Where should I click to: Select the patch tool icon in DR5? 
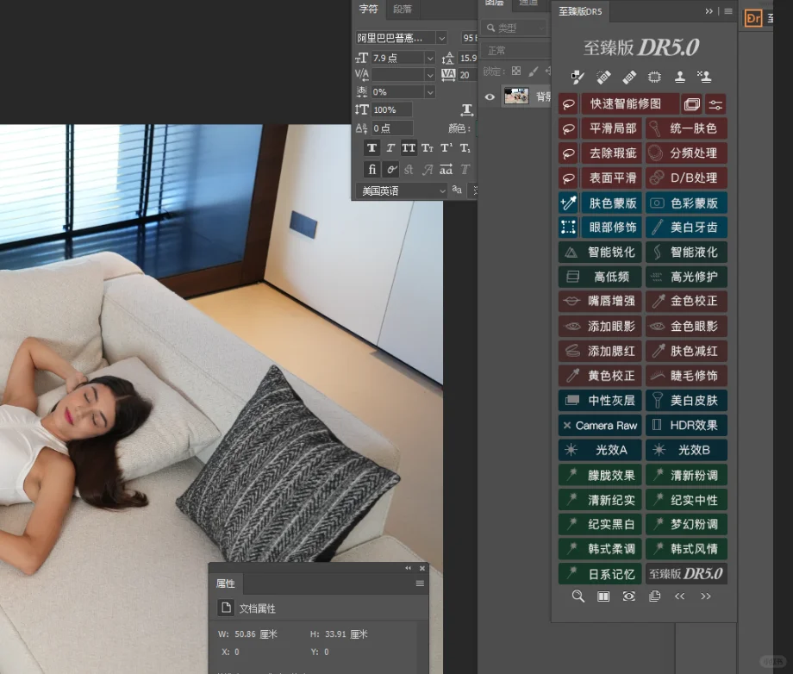[654, 77]
